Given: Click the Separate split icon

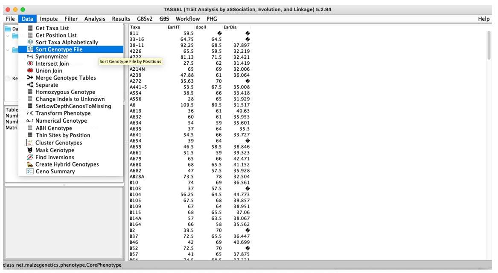Looking at the screenshot, I should 30,85.
